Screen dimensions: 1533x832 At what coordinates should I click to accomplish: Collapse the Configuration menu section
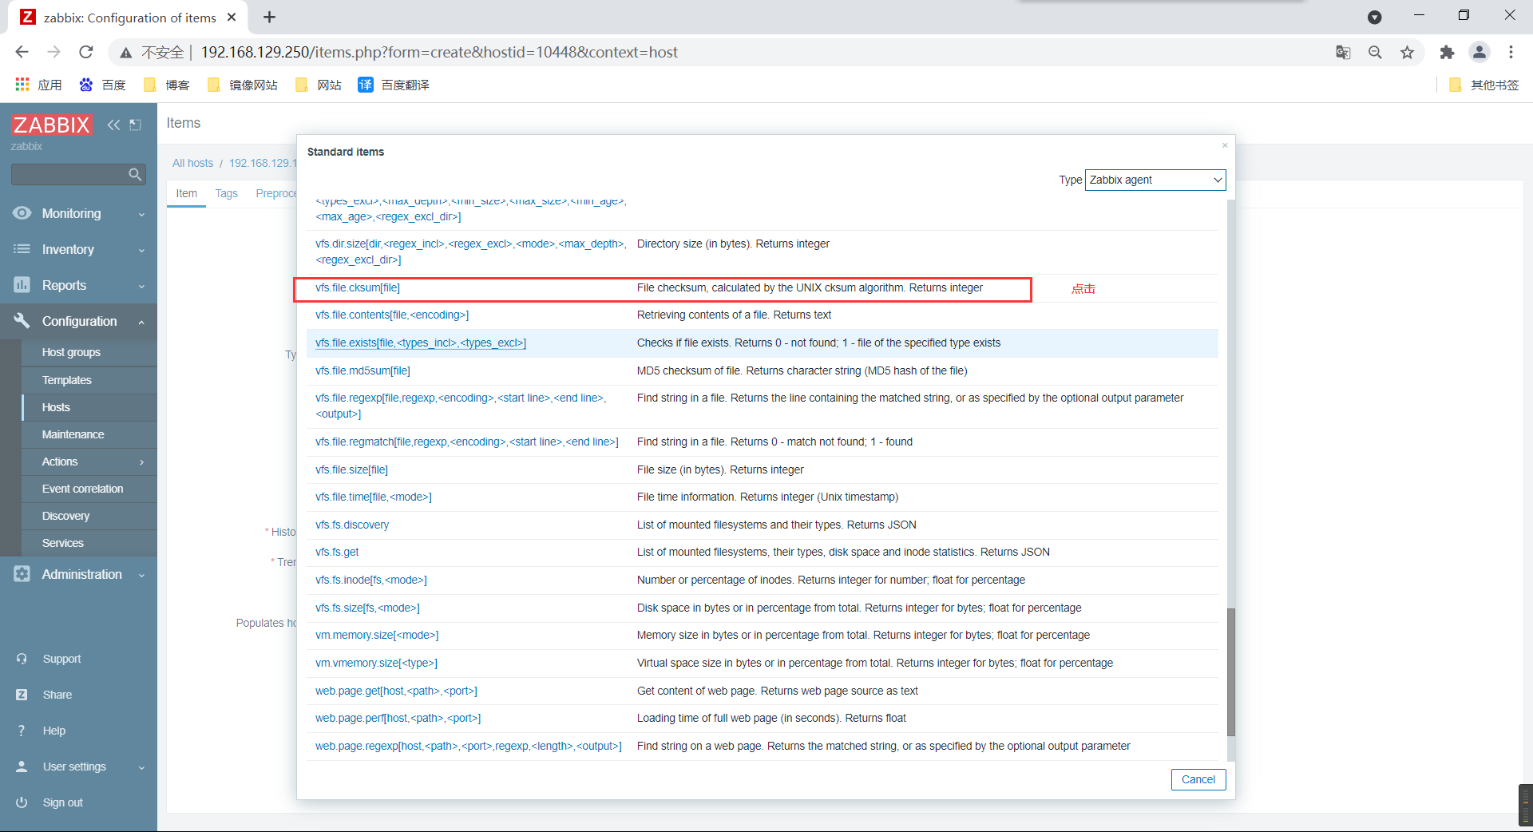pyautogui.click(x=141, y=322)
